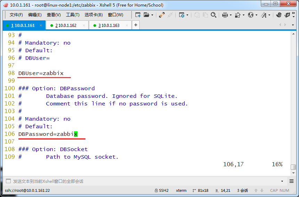Click the SSH2 lock icon in status bar

point(156,190)
